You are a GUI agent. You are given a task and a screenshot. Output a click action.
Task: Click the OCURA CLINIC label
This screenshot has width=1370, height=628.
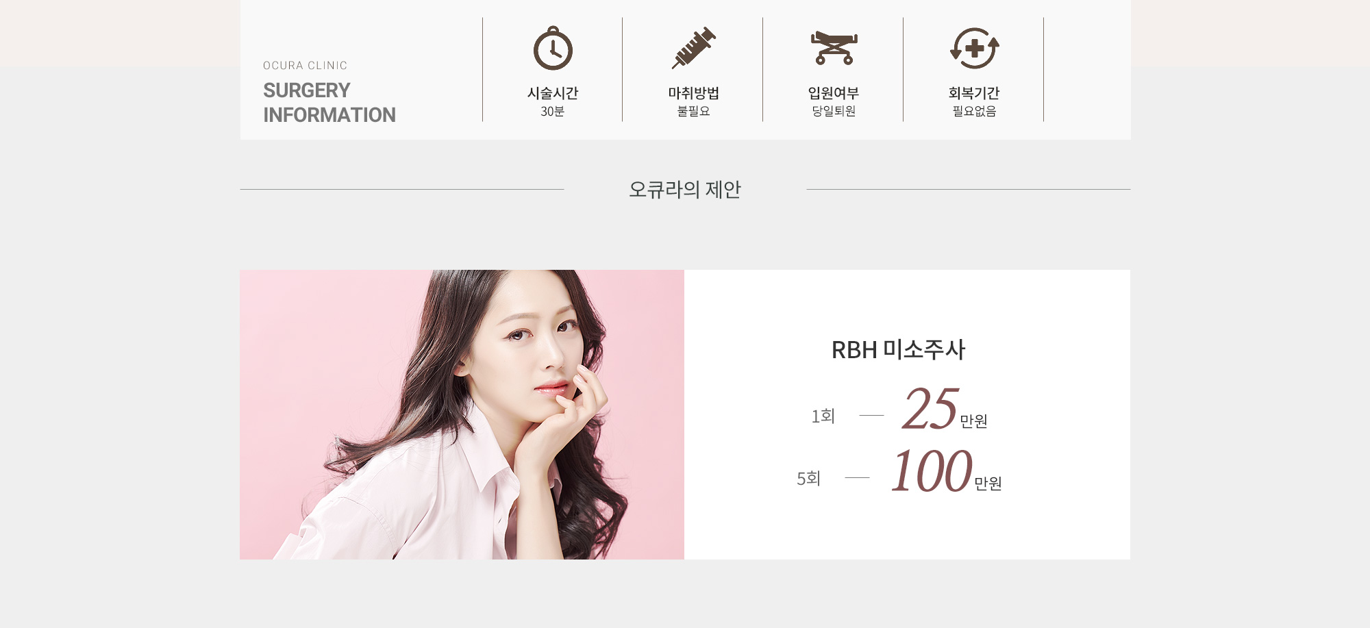[305, 66]
